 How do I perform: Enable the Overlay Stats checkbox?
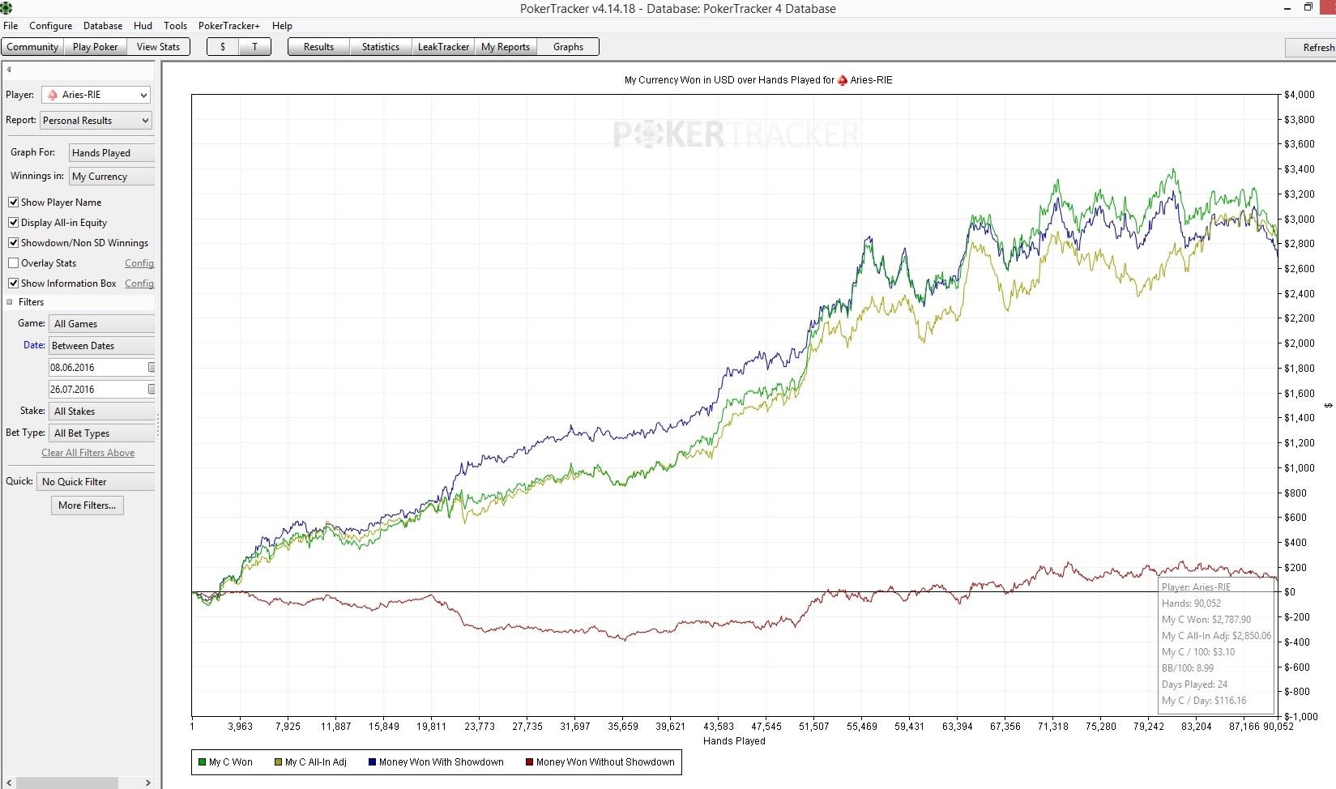13,263
